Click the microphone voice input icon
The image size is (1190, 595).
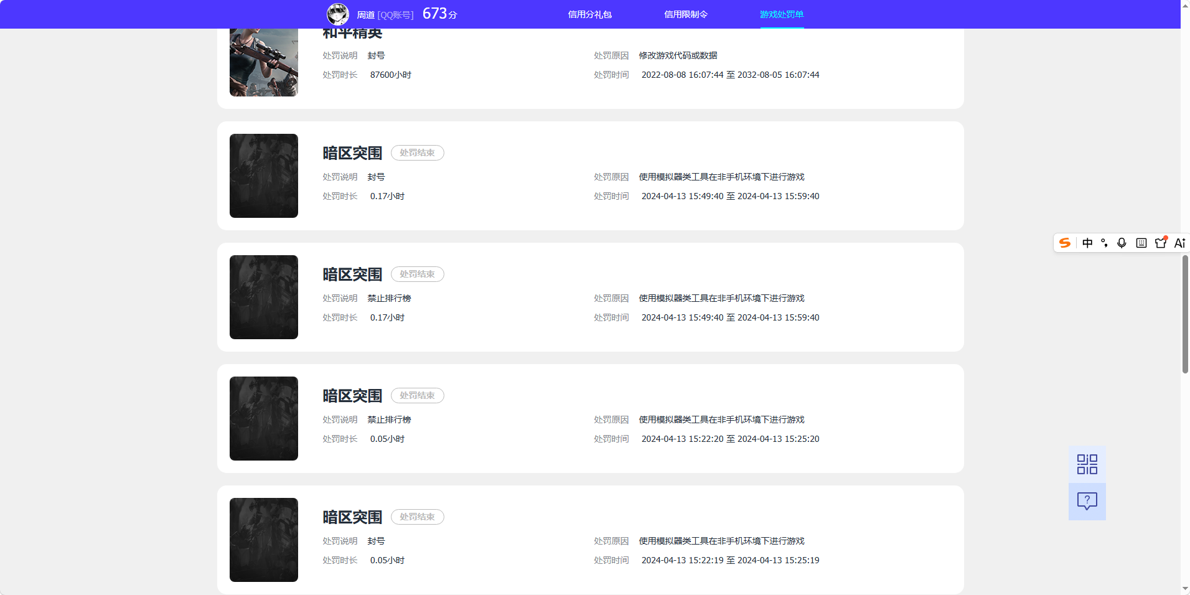click(x=1122, y=243)
